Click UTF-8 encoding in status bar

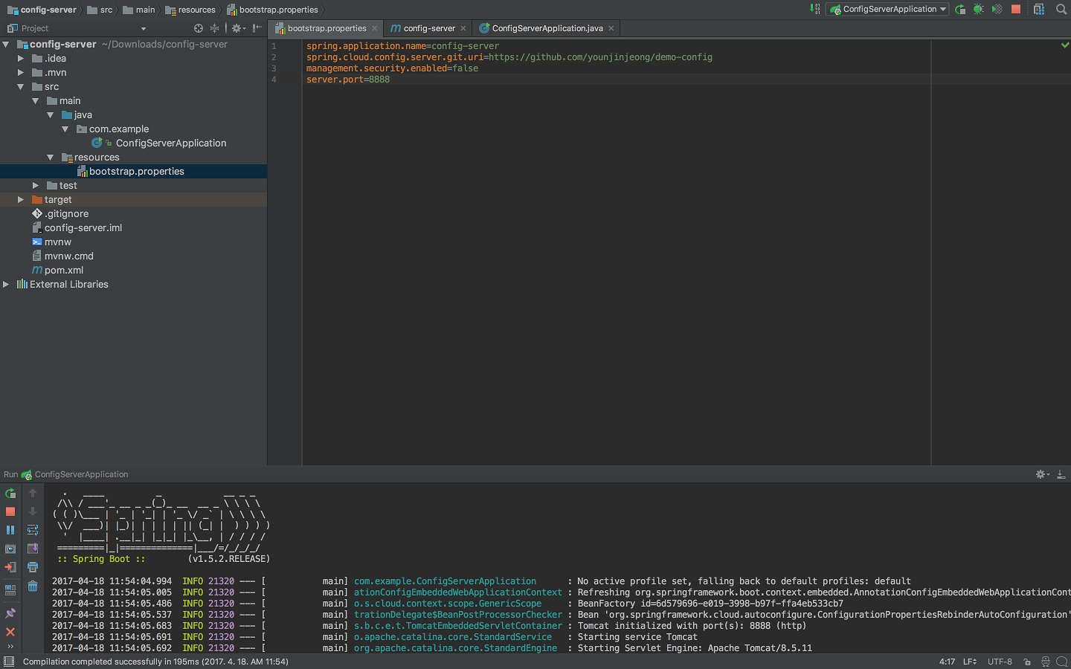(1000, 662)
